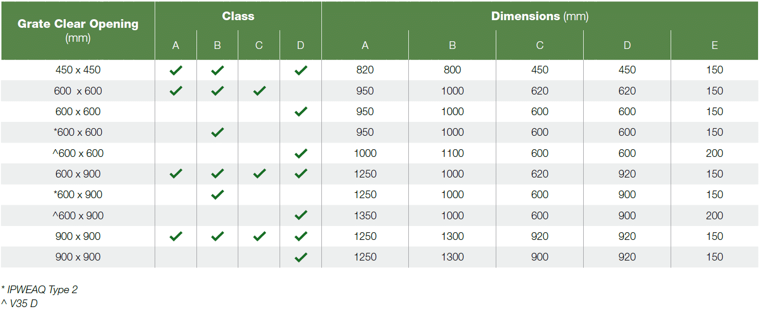Viewport: 760px width, 309px height.
Task: Click the Class D checkmark for ^600 x 900
Action: pyautogui.click(x=301, y=215)
